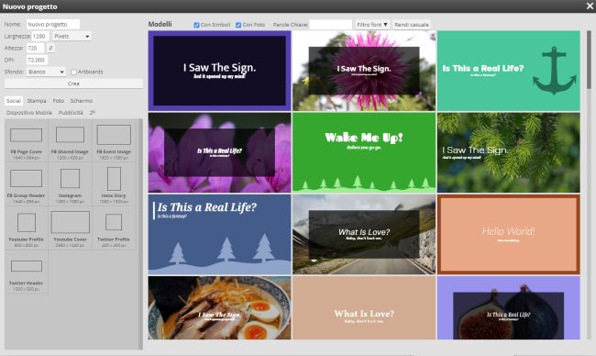The width and height of the screenshot is (596, 356).
Task: Click the Crea button
Action: pyautogui.click(x=73, y=83)
